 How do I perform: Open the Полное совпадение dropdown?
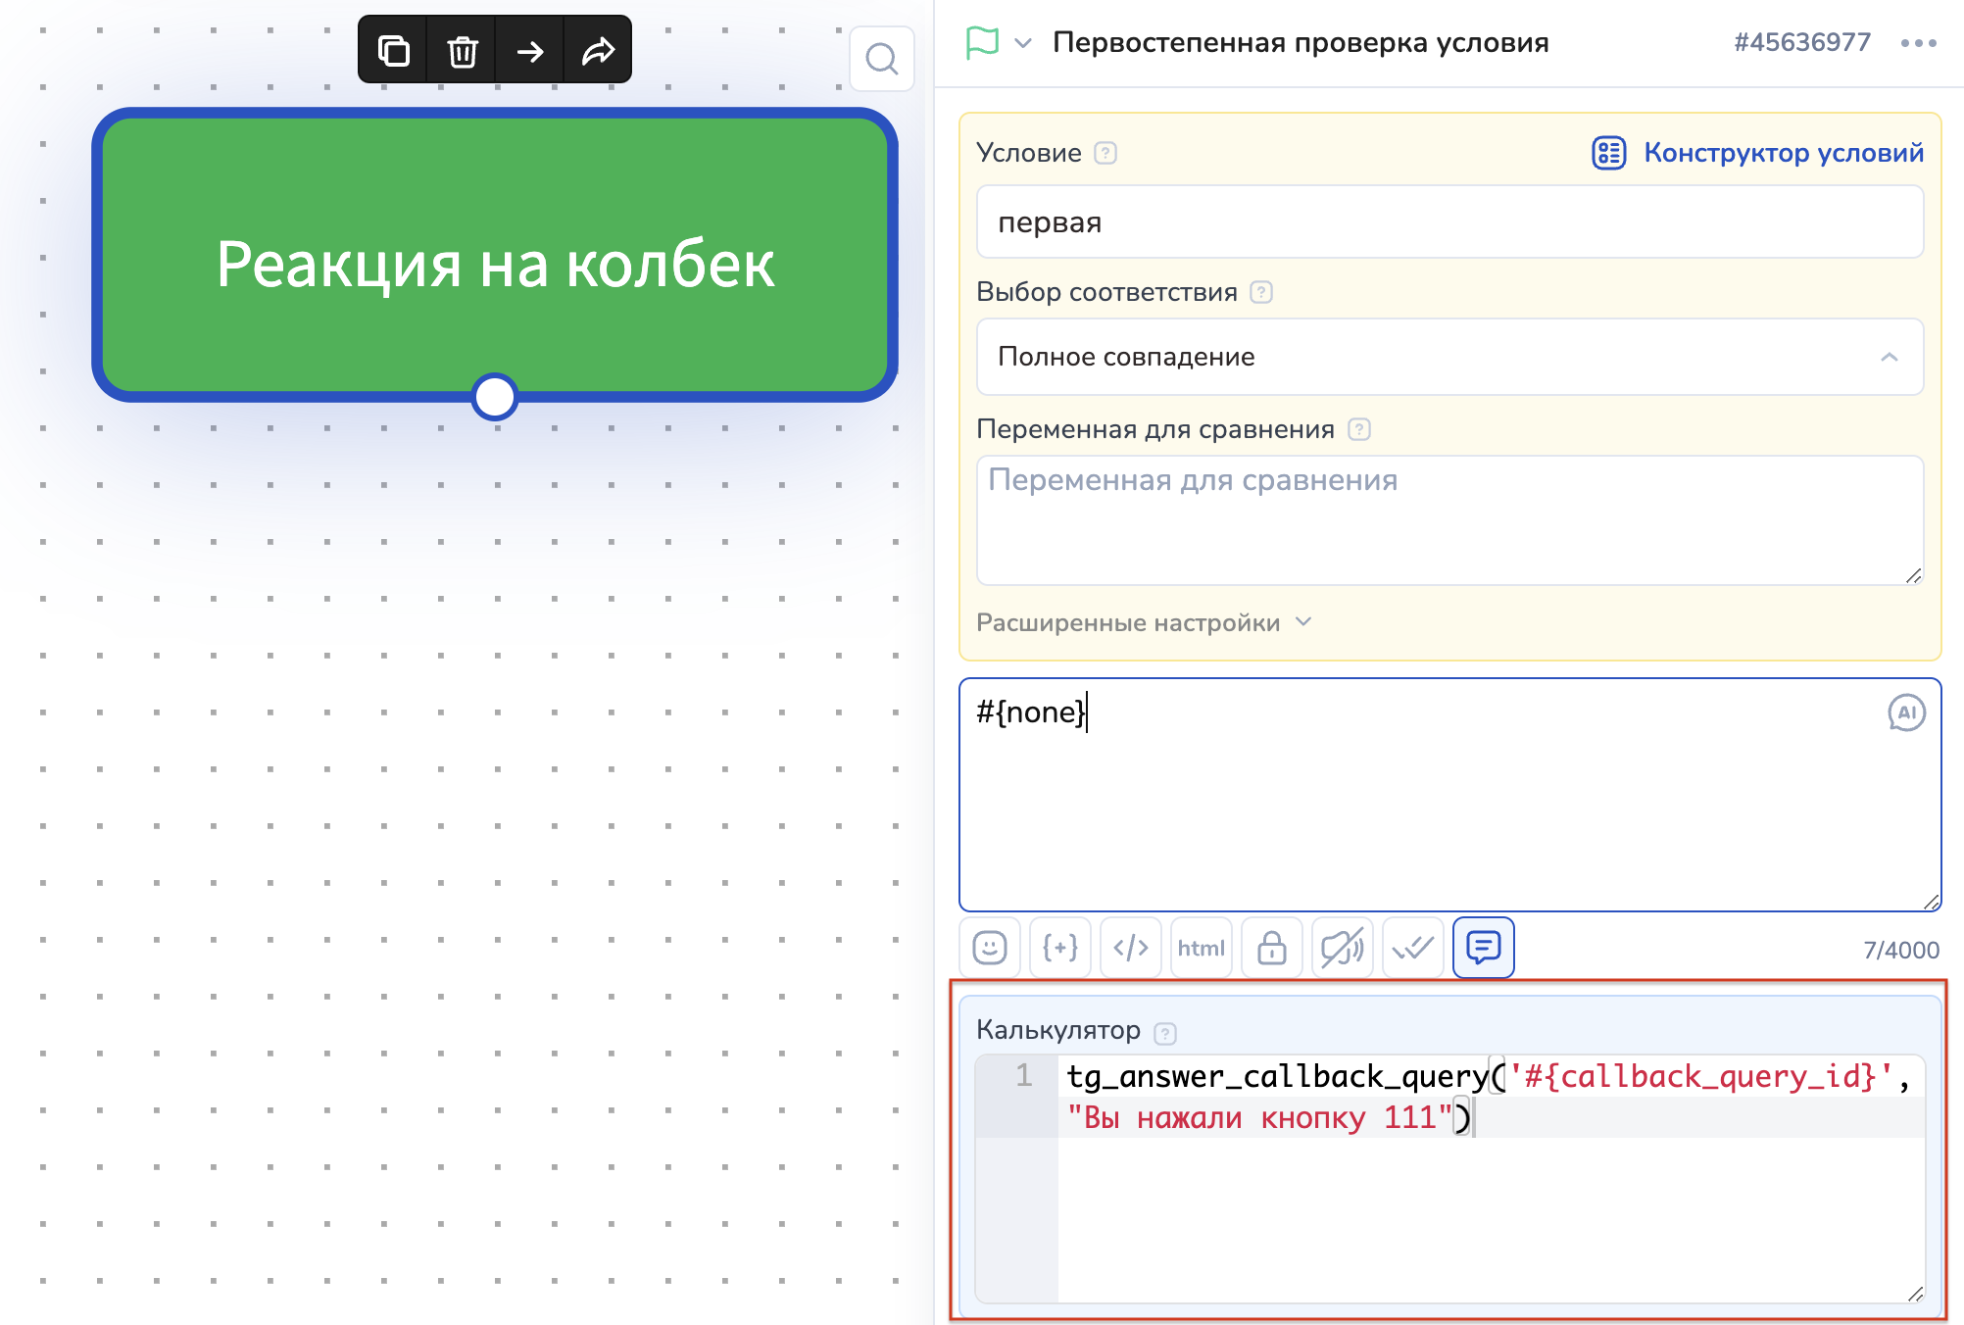tap(1449, 357)
